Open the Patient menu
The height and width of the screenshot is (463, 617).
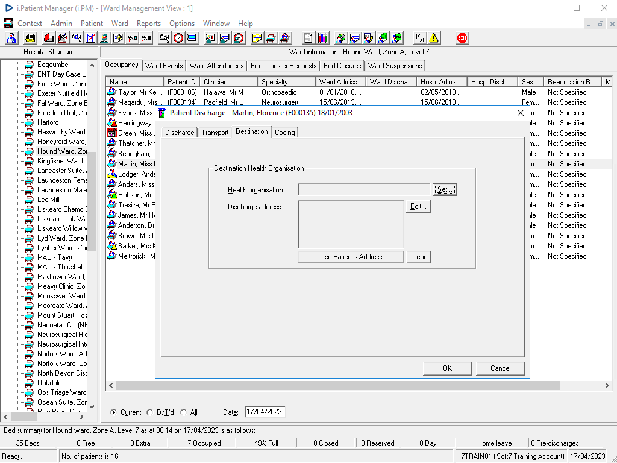click(92, 24)
